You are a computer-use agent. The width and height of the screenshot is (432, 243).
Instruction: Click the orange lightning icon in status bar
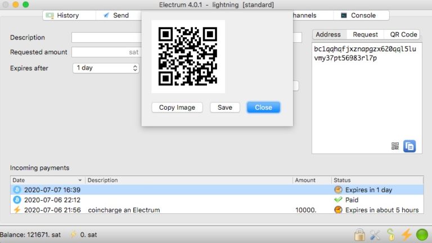point(406,235)
